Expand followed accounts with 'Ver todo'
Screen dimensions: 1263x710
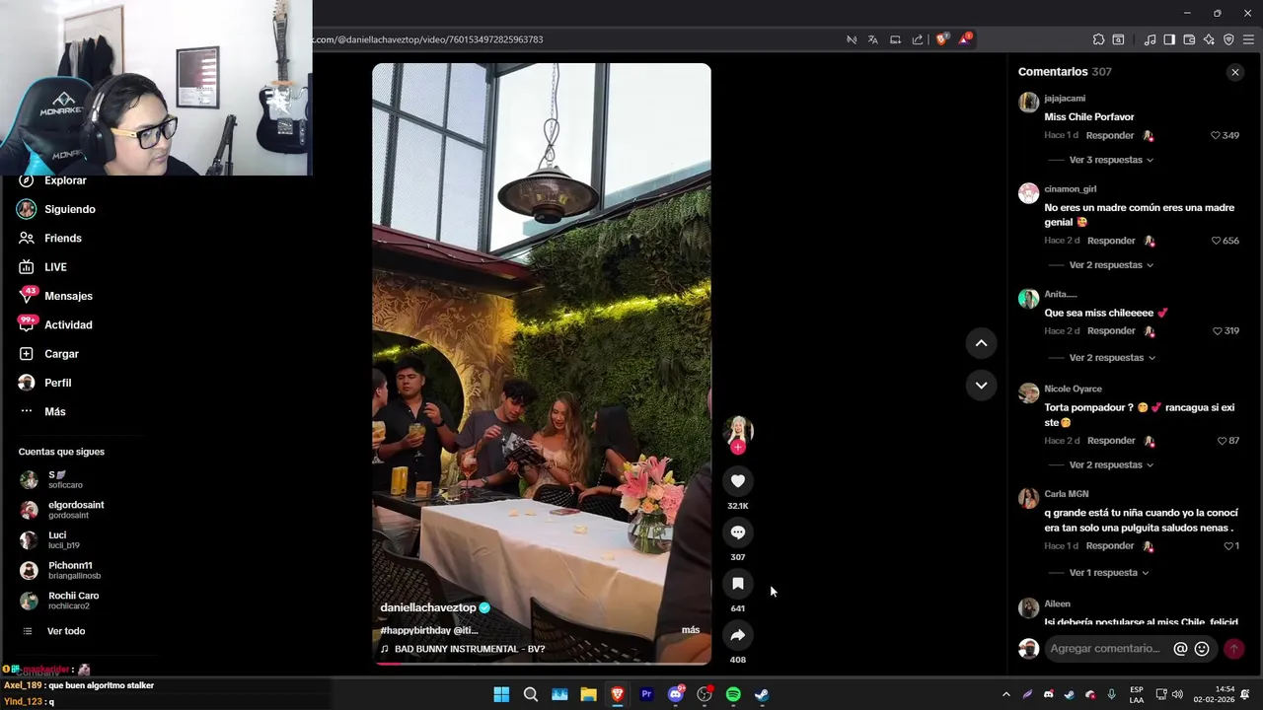pos(66,631)
